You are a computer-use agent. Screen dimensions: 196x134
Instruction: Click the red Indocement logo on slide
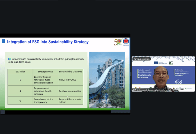126,42
